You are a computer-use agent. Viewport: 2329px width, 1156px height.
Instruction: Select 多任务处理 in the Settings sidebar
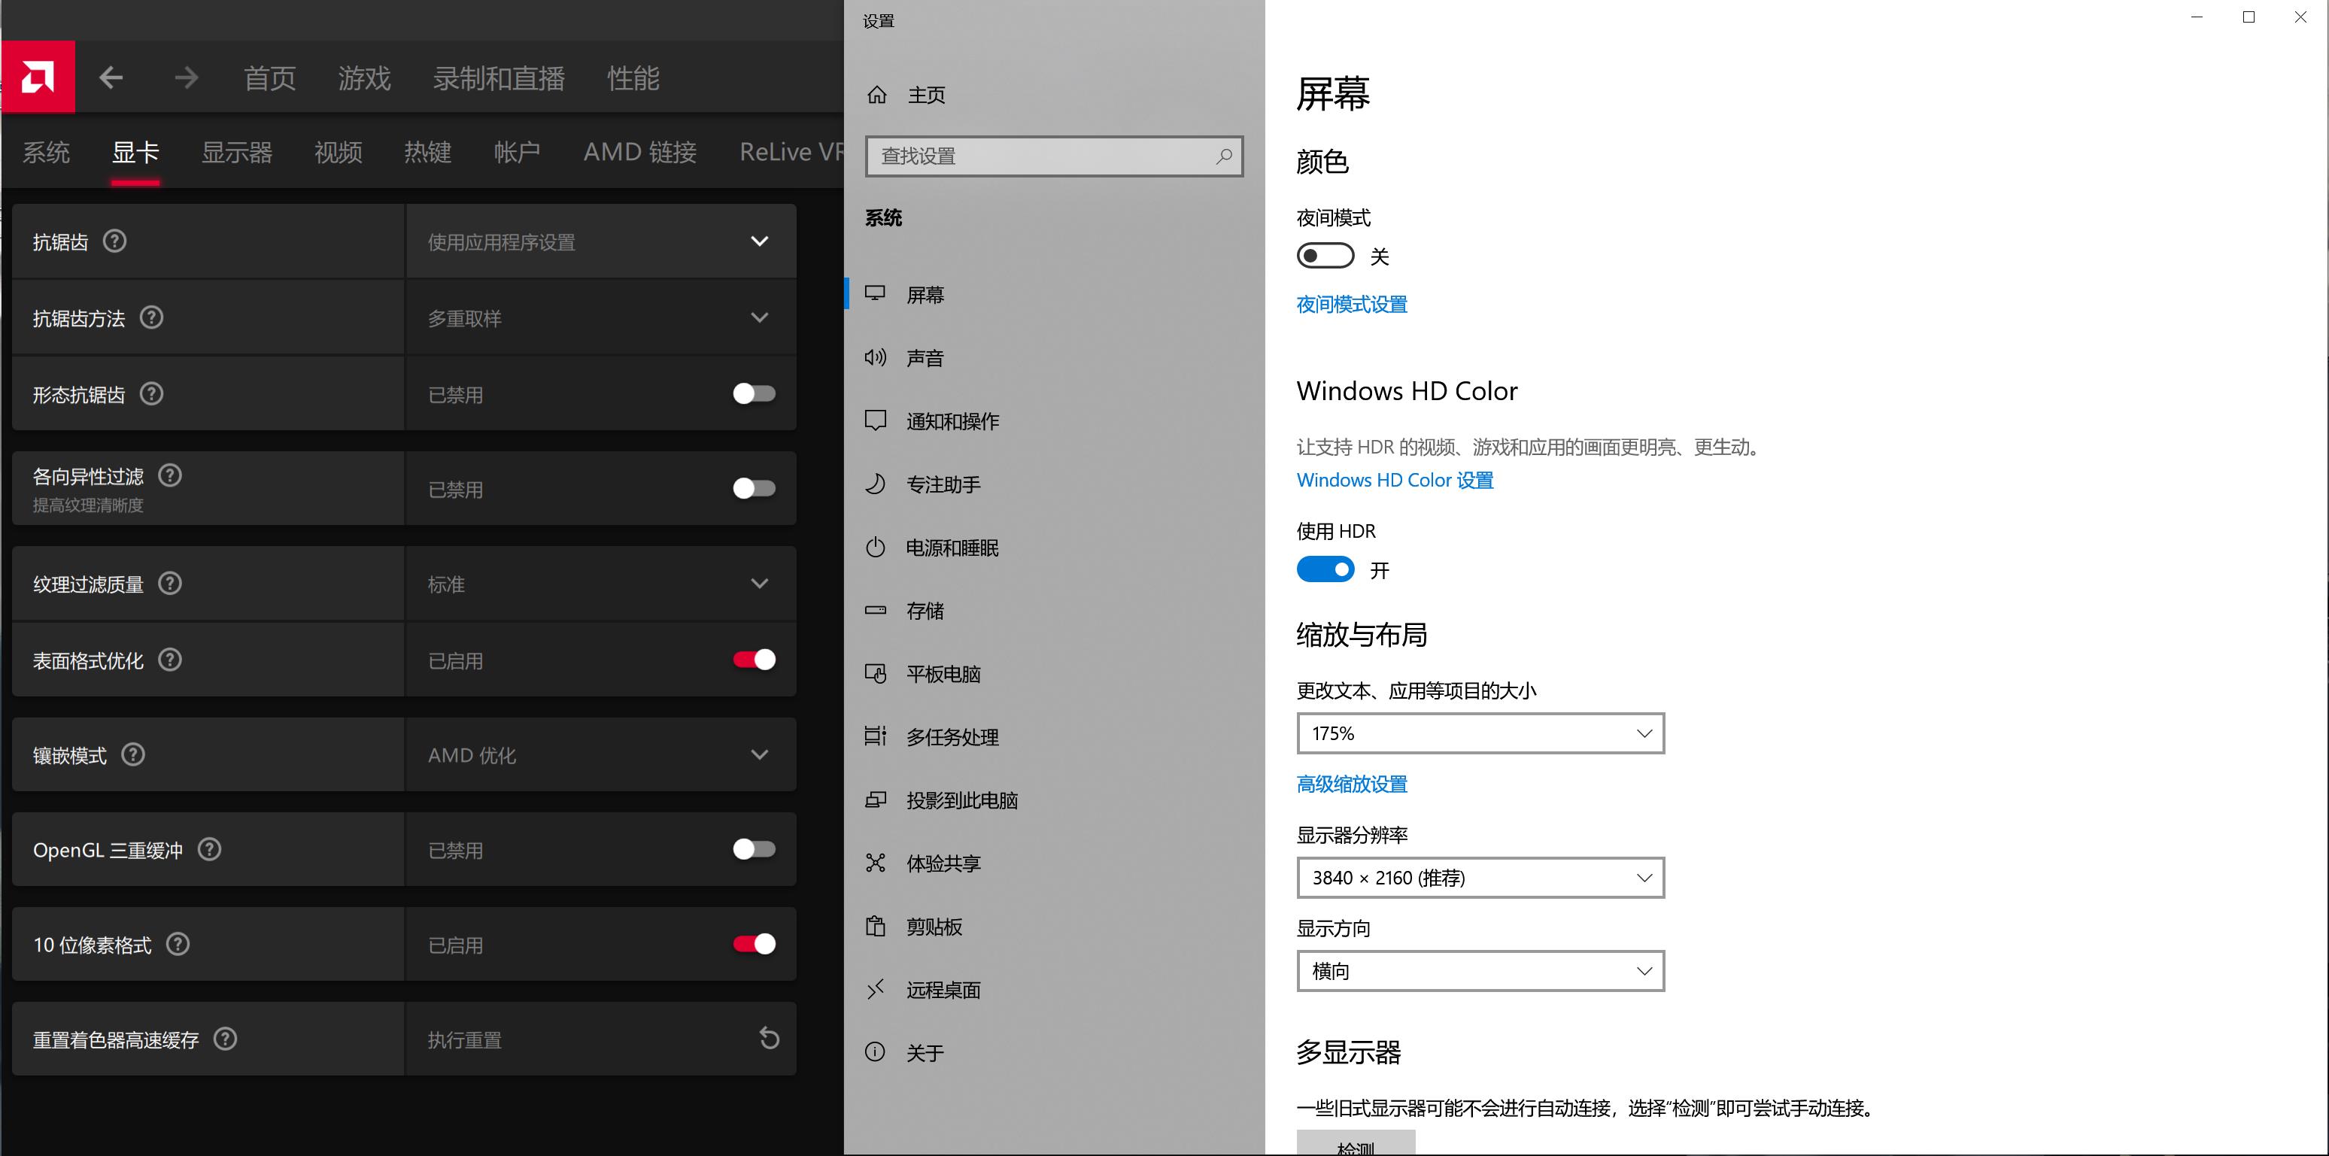tap(953, 736)
